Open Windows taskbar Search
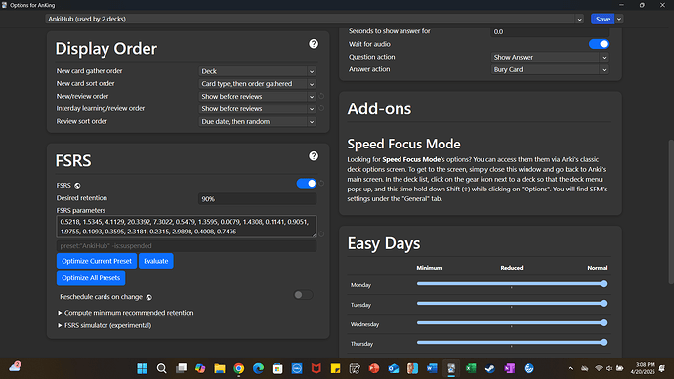The image size is (674, 379). [161, 368]
